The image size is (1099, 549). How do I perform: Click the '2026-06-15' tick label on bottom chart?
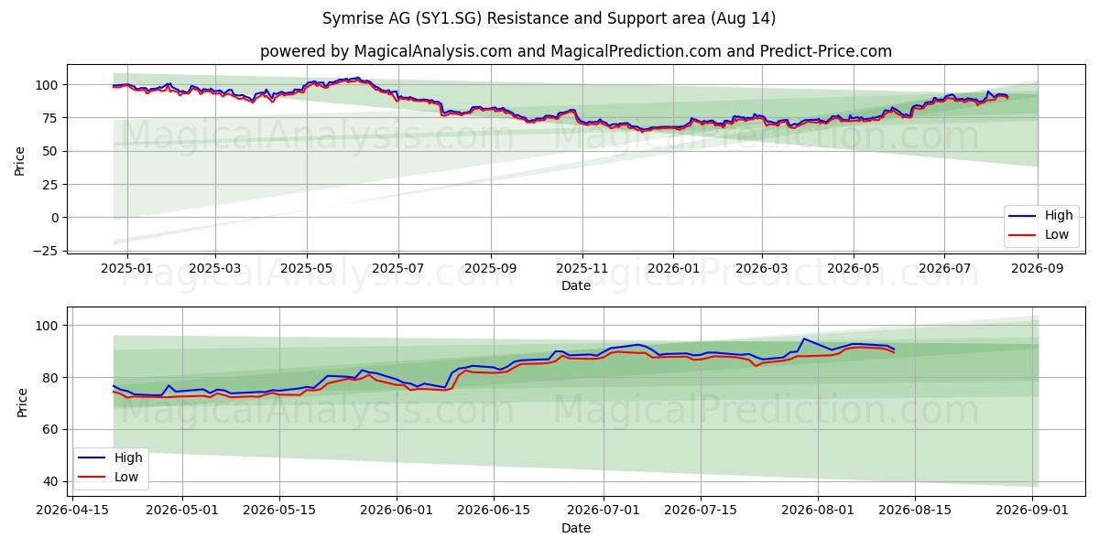tap(494, 511)
